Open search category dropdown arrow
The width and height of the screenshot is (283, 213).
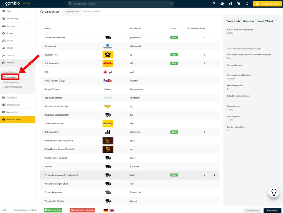tap(171, 4)
